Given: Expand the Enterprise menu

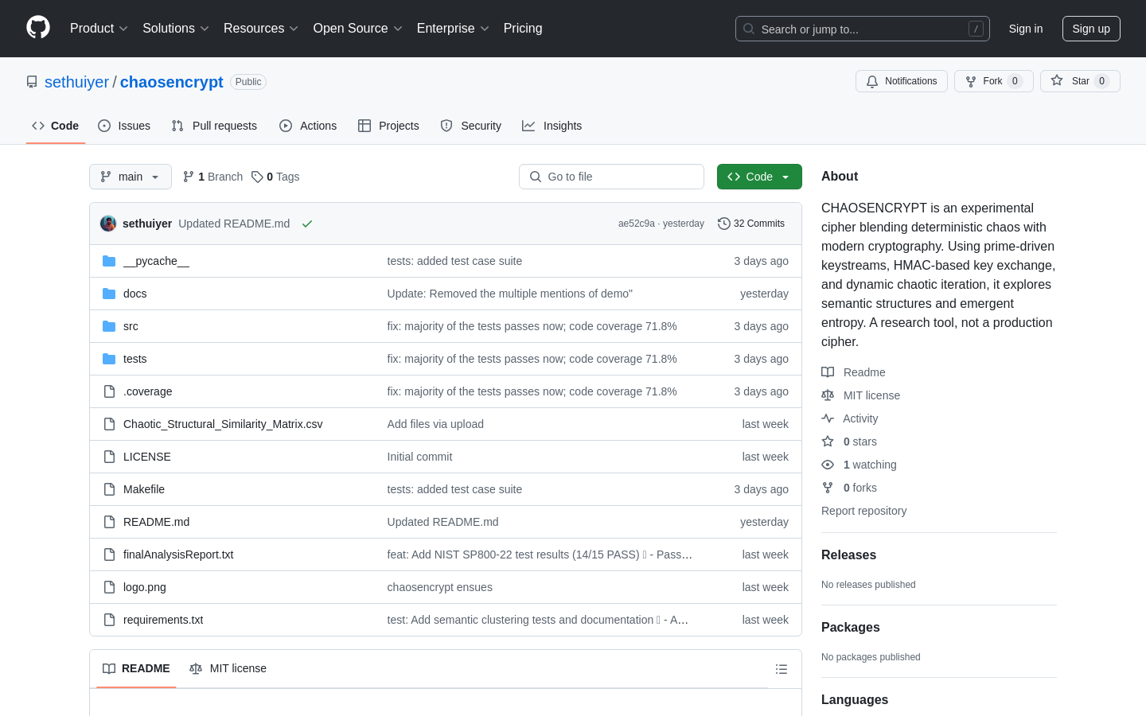Looking at the screenshot, I should 453,28.
